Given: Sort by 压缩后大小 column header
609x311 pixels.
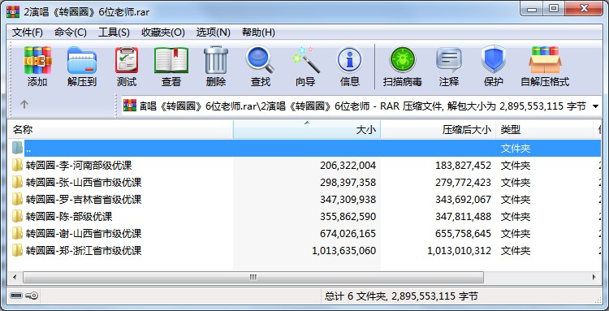Looking at the screenshot, I should click(438, 130).
